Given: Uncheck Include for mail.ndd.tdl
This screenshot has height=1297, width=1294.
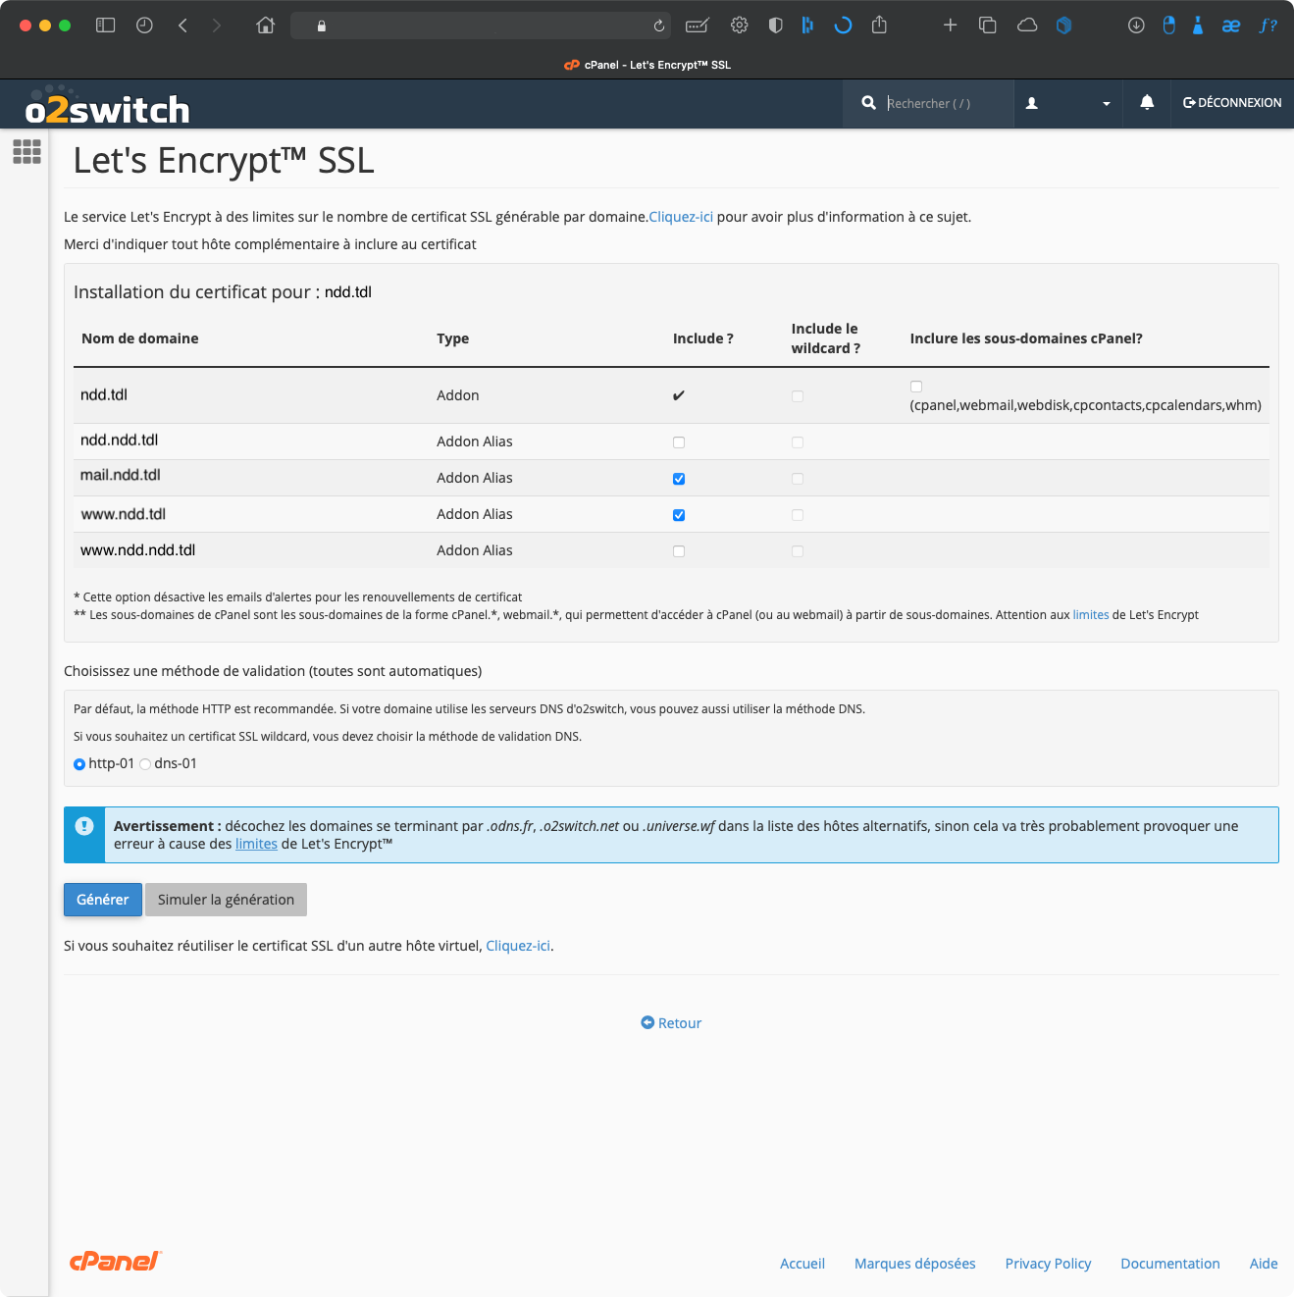Looking at the screenshot, I should (679, 479).
